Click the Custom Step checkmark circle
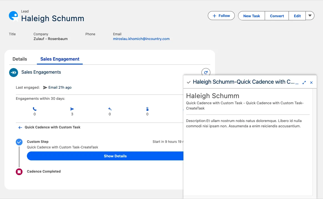The width and height of the screenshot is (323, 199). 19,142
